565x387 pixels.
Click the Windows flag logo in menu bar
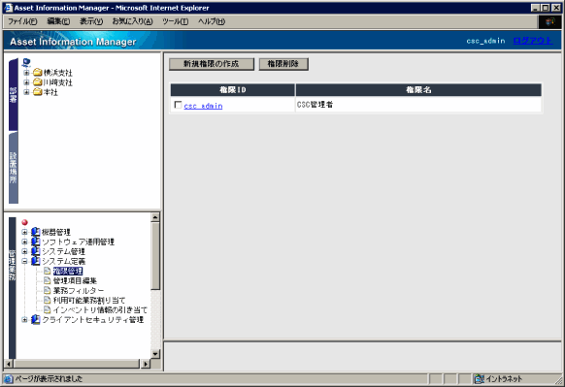[549, 22]
